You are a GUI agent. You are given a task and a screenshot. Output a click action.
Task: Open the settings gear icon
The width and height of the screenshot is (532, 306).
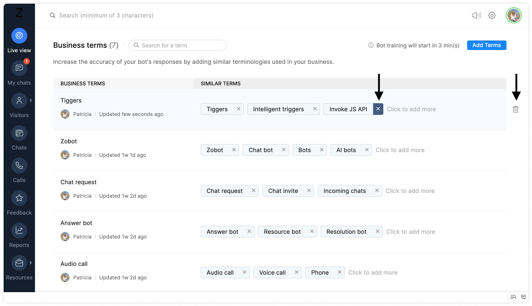[x=492, y=15]
